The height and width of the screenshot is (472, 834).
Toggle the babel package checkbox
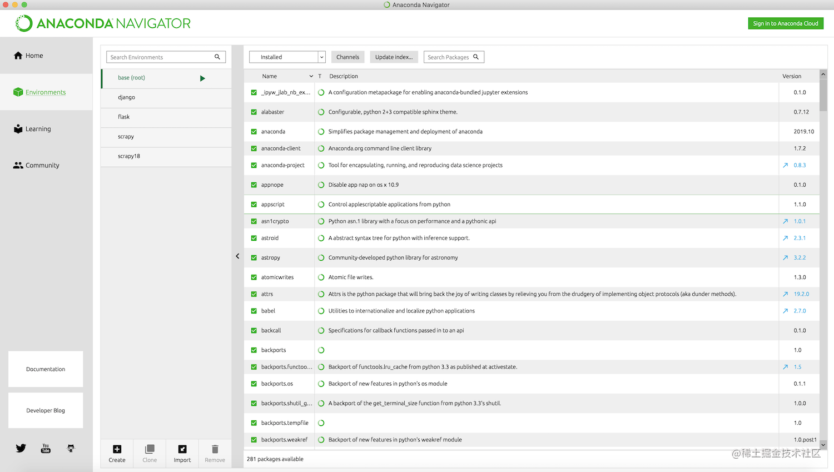click(254, 311)
